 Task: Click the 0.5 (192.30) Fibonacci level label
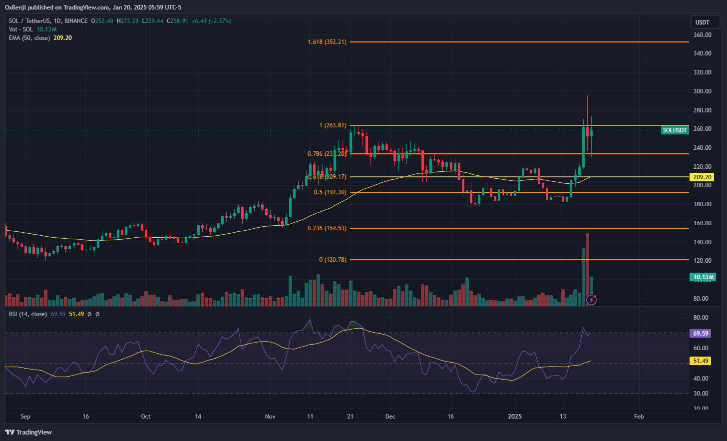point(330,192)
